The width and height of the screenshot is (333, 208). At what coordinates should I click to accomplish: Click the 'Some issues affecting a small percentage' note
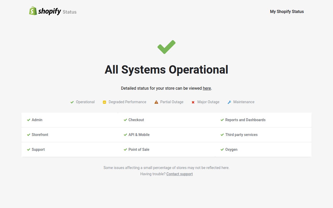point(166,168)
